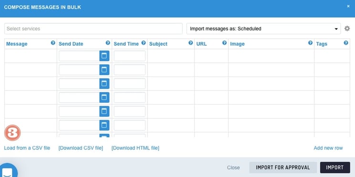Click the help icon beside Subject header
The height and width of the screenshot is (177, 355).
tap(191, 43)
